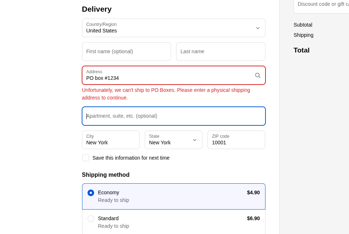Expand the shipping country selector showing United States

coord(174,28)
